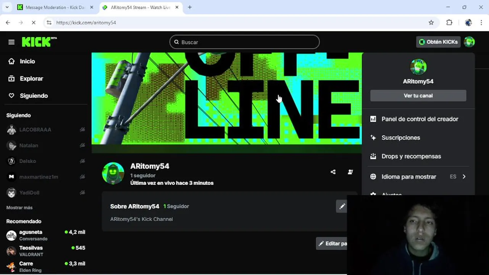Viewport: 489px width, 275px height.
Task: Open the hamburger sidebar menu
Action: click(x=11, y=42)
